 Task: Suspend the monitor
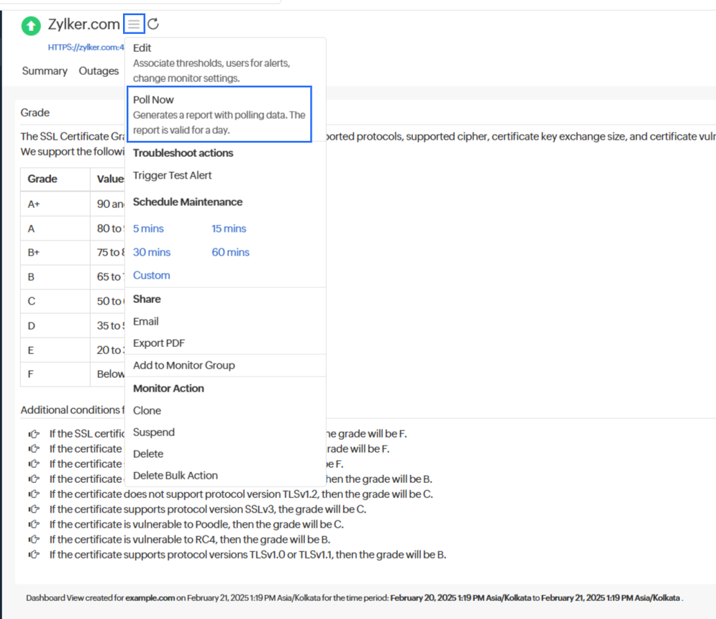pos(153,433)
